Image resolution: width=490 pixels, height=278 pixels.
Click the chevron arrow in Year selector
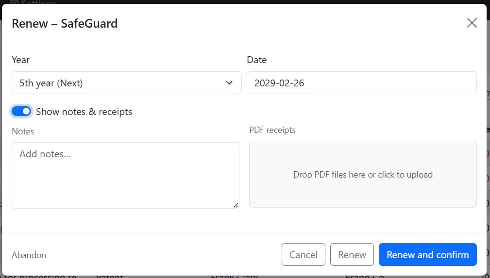[229, 83]
